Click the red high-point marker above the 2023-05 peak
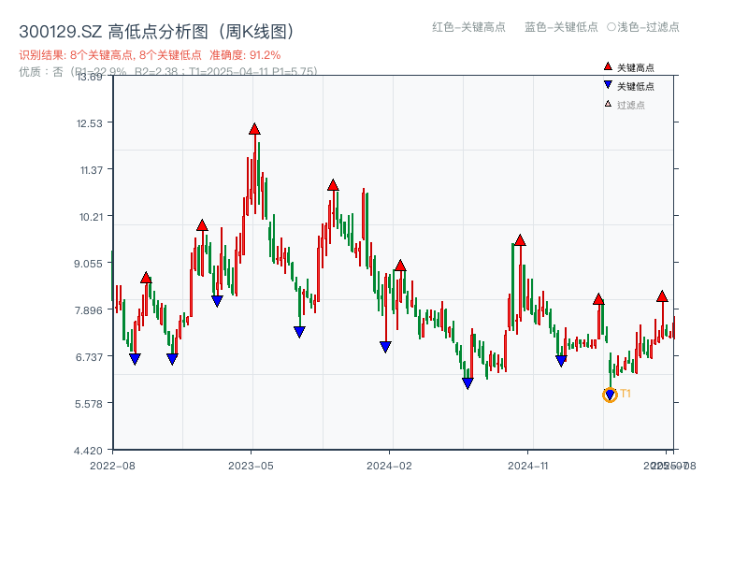The image size is (748, 561). tap(253, 130)
